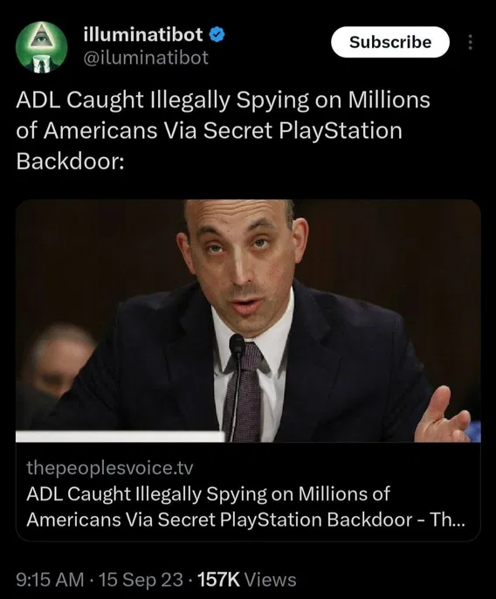Click the 15 Sep 23 date
The image size is (496, 599).
tap(141, 580)
